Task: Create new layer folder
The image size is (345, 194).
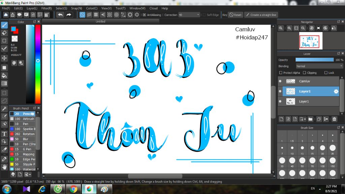Action: coord(310,119)
